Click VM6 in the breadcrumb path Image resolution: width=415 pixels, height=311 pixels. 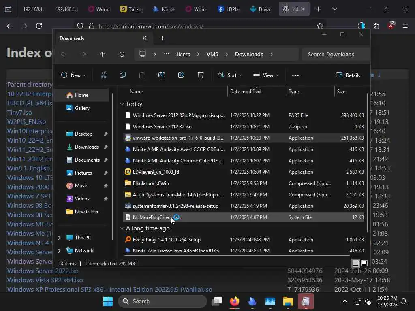click(x=212, y=54)
